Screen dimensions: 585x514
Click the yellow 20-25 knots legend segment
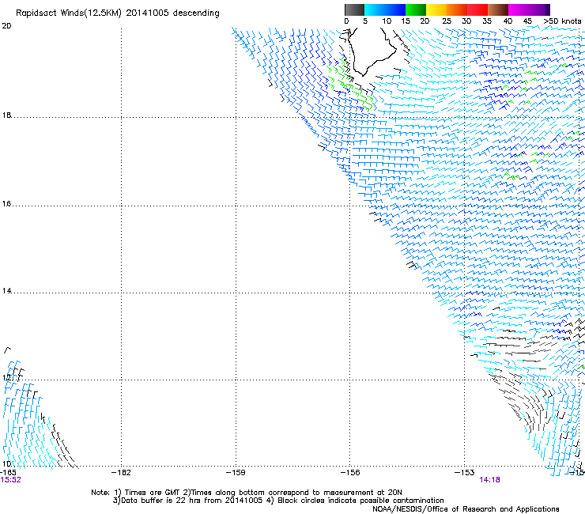436,9
